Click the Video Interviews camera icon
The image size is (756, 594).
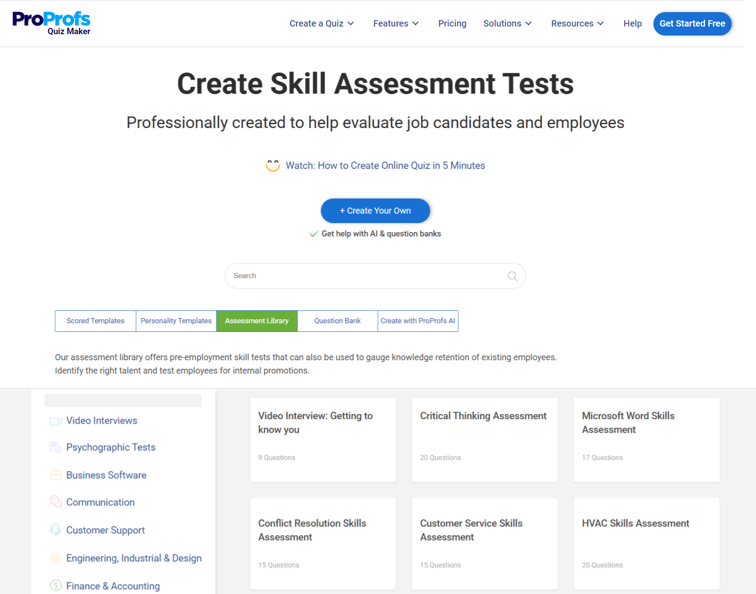click(56, 421)
